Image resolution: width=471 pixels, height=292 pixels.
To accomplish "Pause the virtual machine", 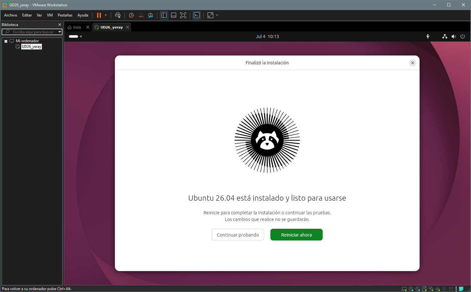I will click(99, 15).
